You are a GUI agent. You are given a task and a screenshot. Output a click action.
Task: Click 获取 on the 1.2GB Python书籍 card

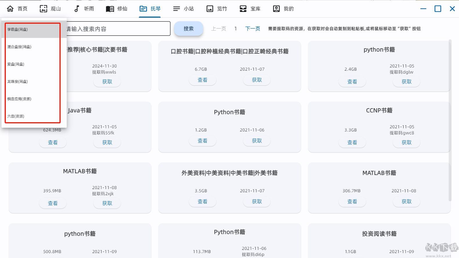(257, 141)
